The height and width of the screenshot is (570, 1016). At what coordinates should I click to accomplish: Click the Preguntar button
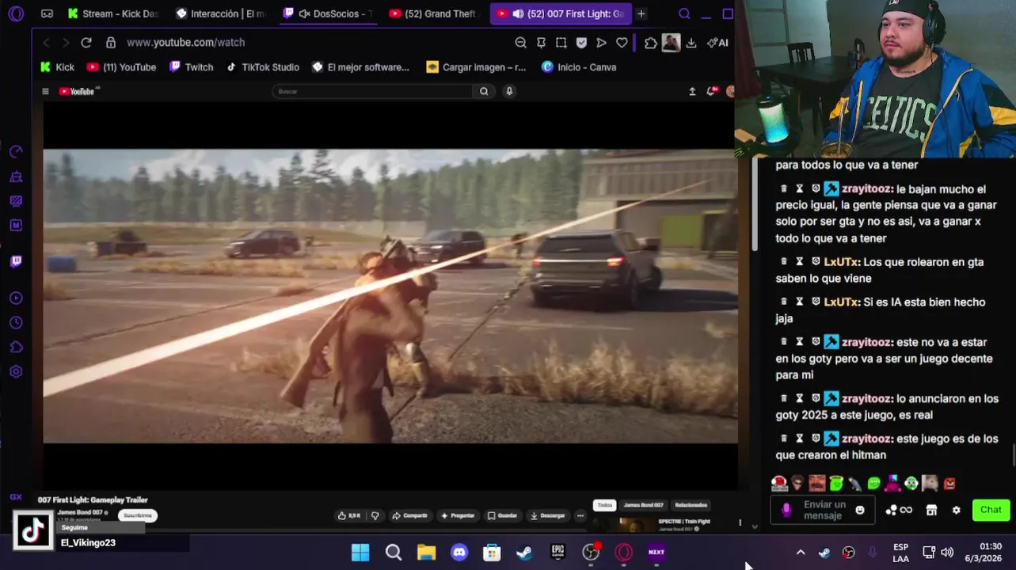coord(458,515)
